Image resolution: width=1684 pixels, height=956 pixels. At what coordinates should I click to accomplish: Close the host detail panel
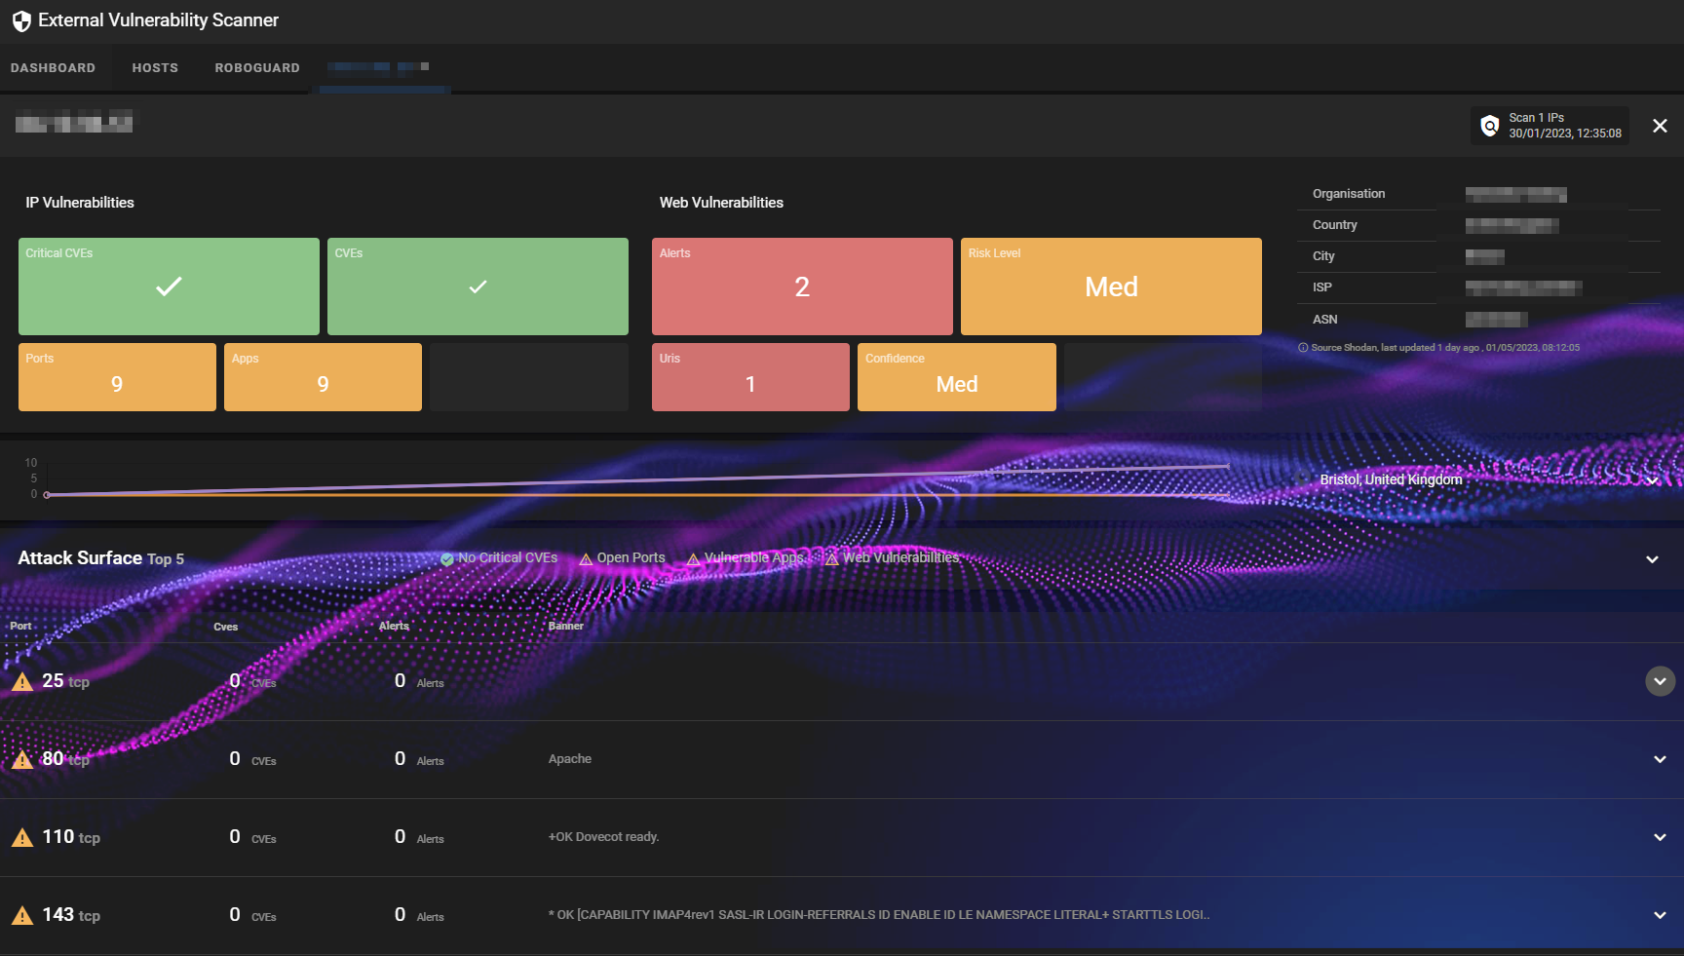(x=1660, y=126)
